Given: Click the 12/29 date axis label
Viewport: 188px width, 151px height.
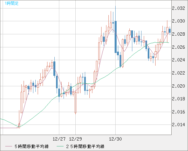Looking at the screenshot, I should point(75,139).
